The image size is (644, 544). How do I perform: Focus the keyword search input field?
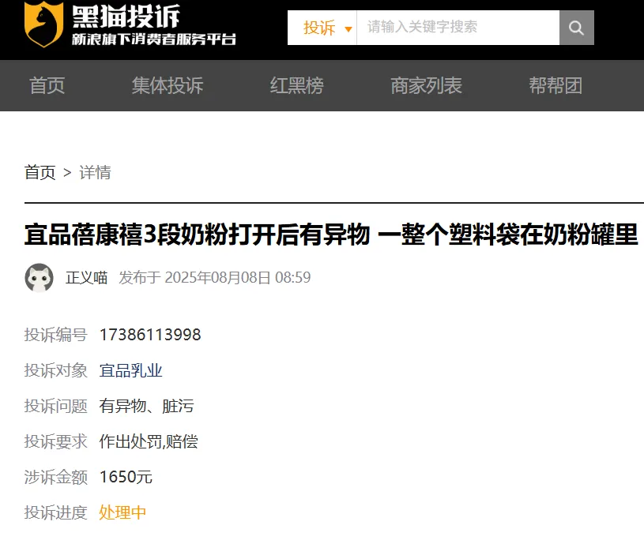click(x=458, y=28)
